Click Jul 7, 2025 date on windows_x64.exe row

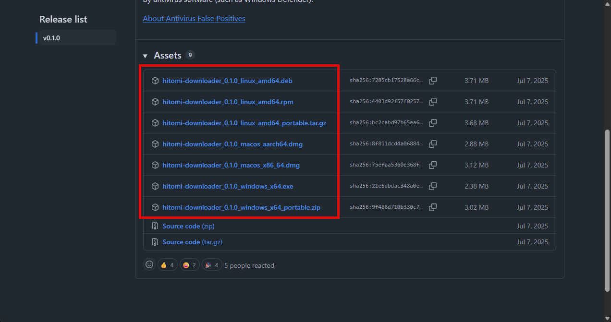coord(532,186)
